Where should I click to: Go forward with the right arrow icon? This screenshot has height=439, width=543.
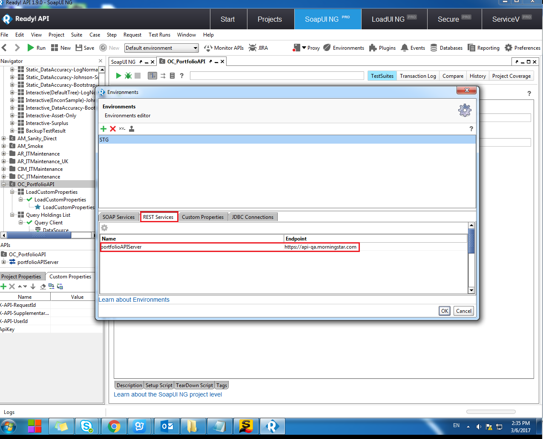(x=17, y=48)
